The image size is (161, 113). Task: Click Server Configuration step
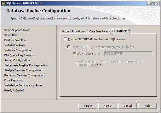17,60
